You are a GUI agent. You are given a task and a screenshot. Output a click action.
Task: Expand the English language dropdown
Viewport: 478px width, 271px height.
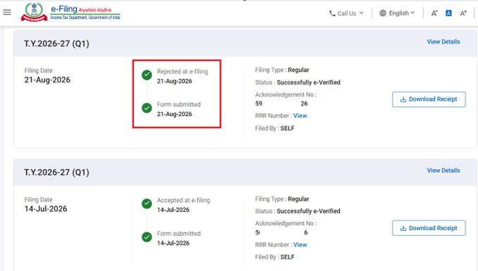397,13
